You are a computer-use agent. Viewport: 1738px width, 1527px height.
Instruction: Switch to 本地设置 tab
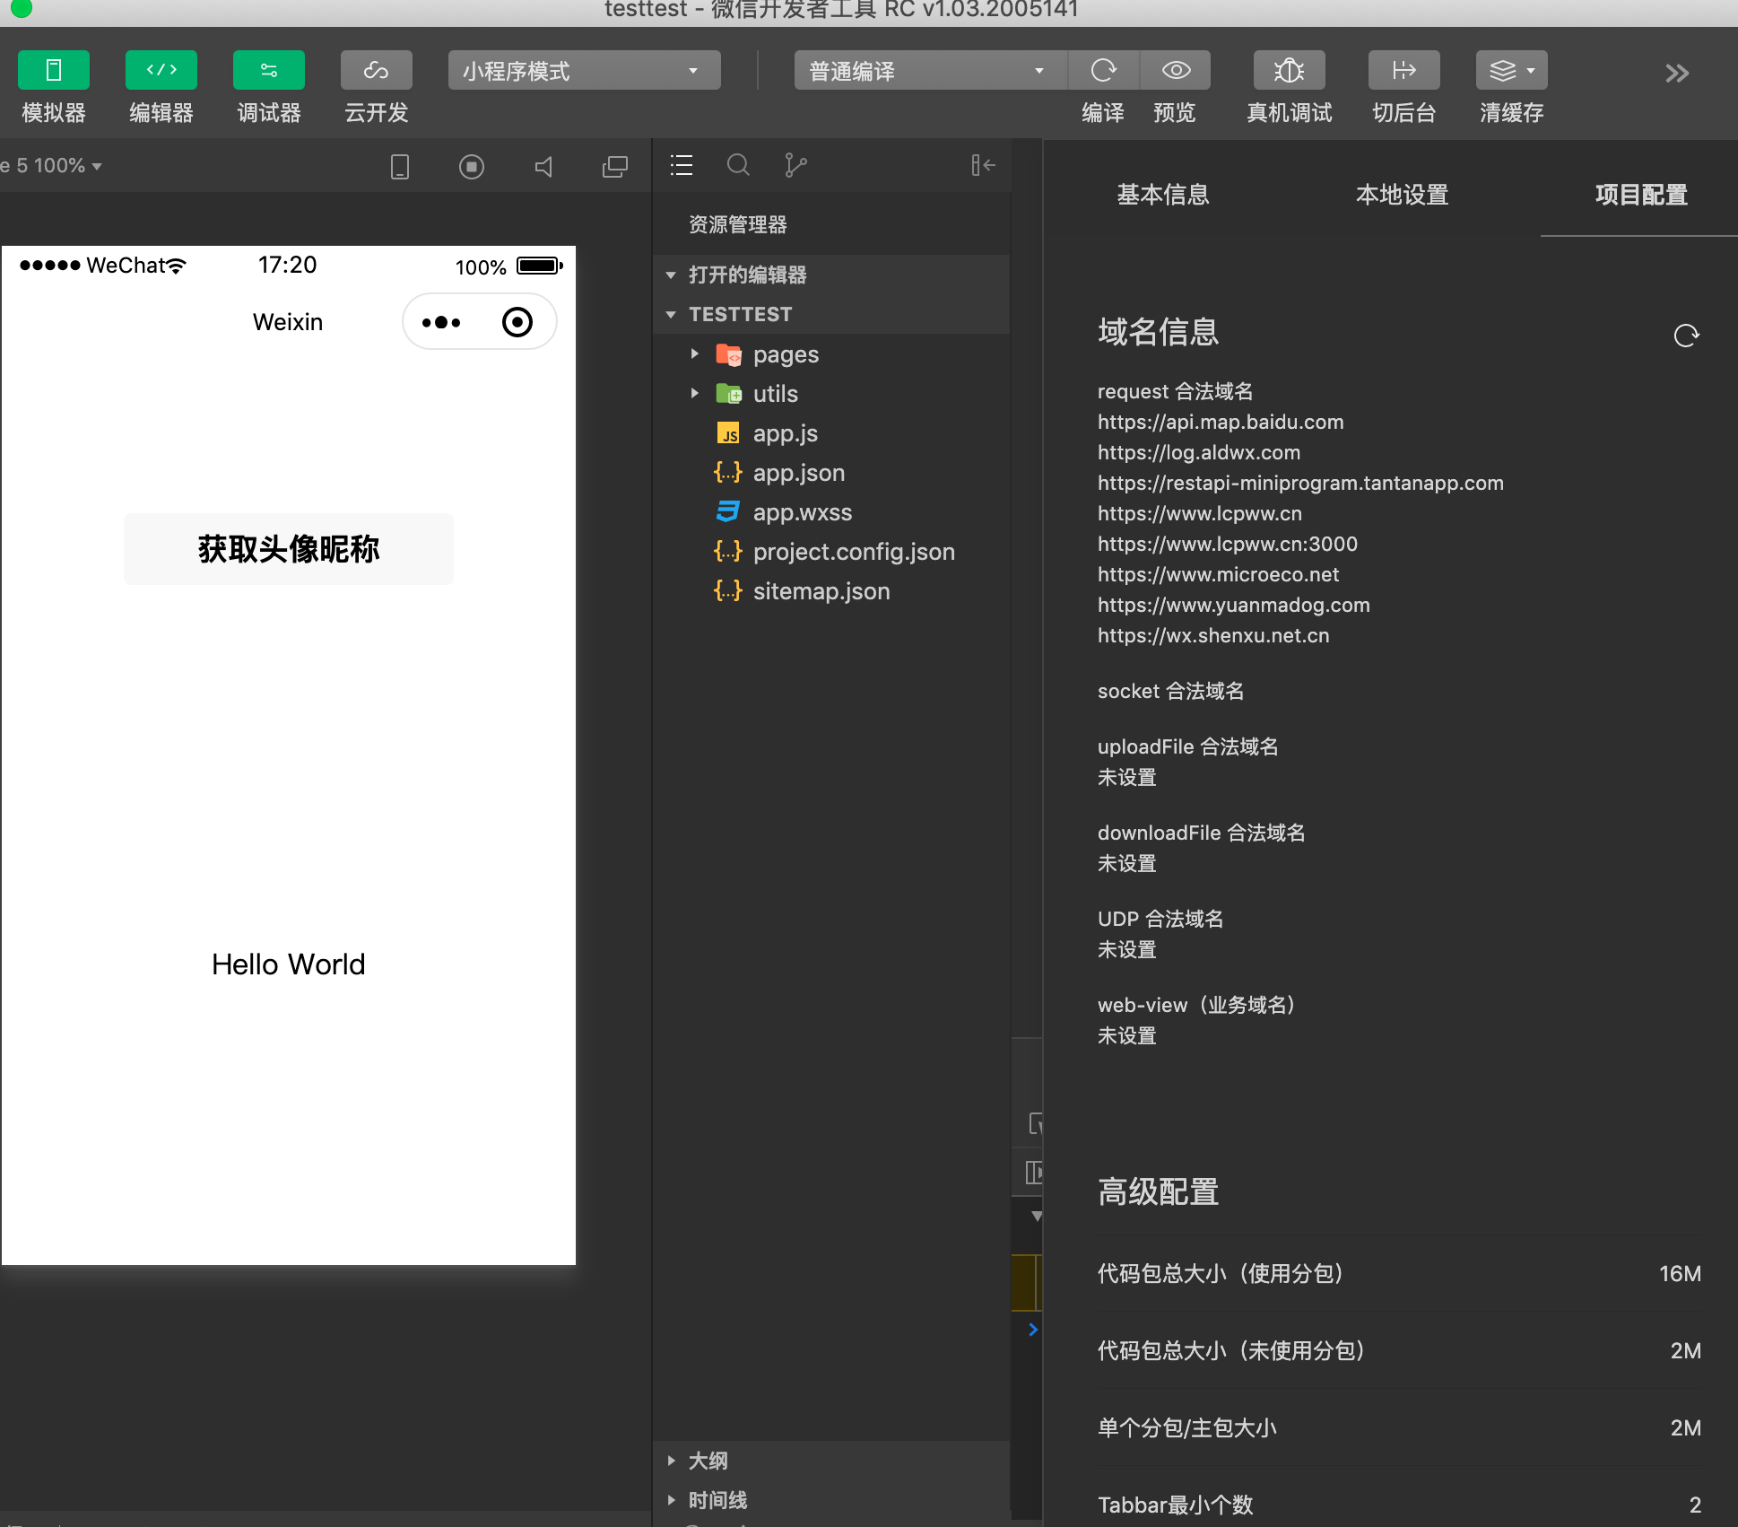[x=1402, y=195]
